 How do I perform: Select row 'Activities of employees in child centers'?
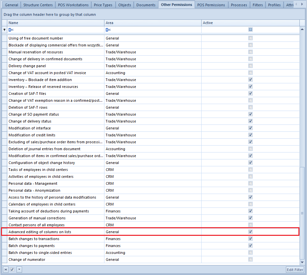click(x=151, y=177)
